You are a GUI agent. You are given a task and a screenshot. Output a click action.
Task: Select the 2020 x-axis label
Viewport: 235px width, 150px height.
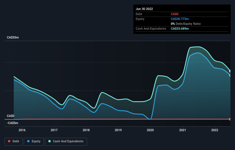150,130
